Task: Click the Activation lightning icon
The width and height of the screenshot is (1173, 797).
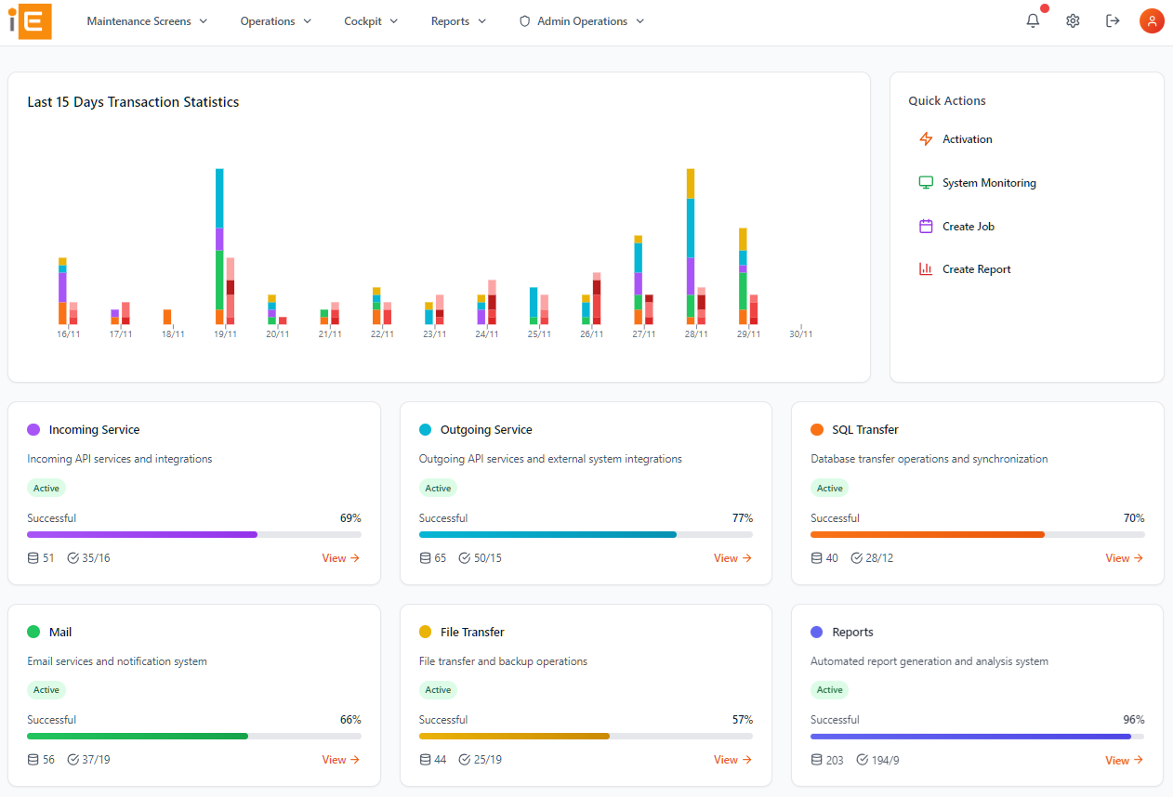Action: 926,138
